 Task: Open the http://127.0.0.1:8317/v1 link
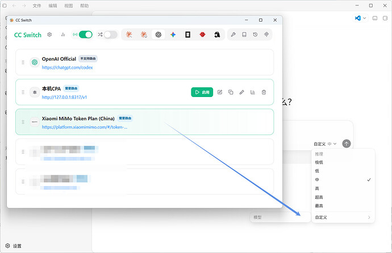(x=64, y=97)
